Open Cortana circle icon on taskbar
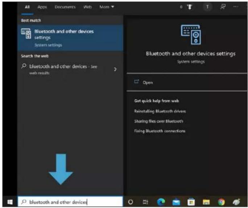248x208 pixels. coord(131,202)
